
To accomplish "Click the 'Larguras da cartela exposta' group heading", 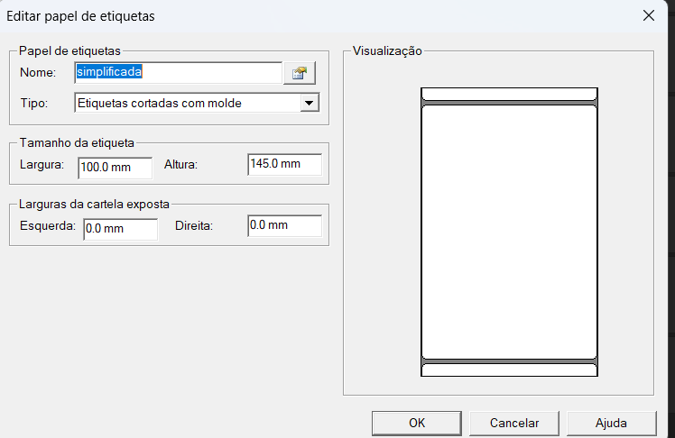I will [x=94, y=204].
